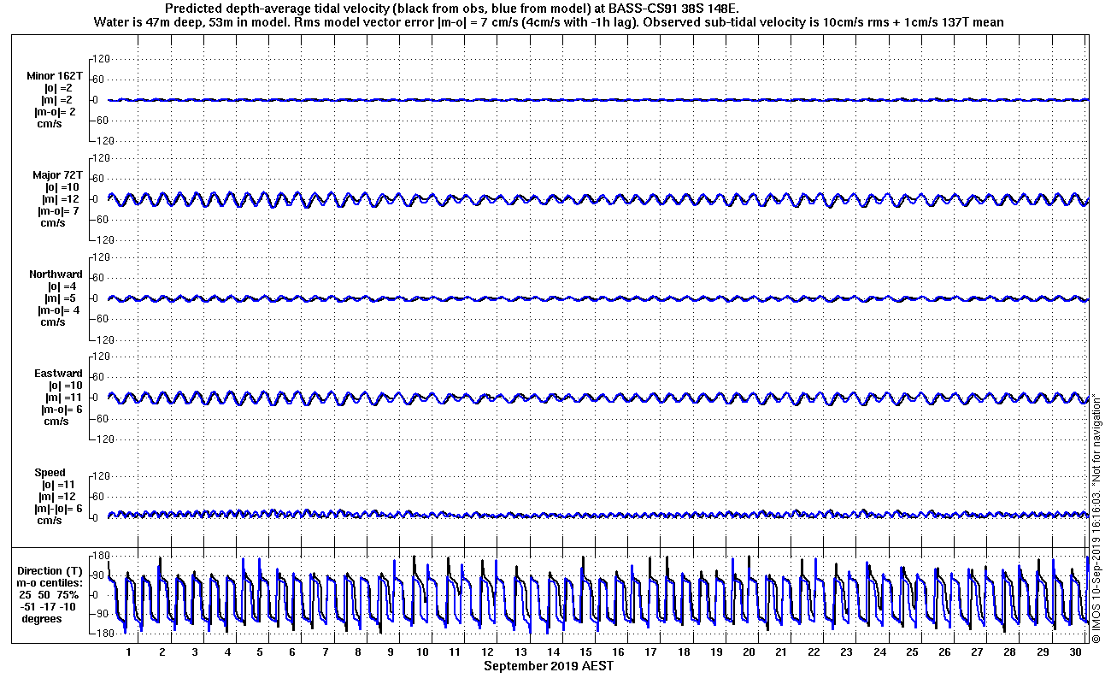
Task: Click '|m-o|= 4' under Northward
Action: coord(58,310)
